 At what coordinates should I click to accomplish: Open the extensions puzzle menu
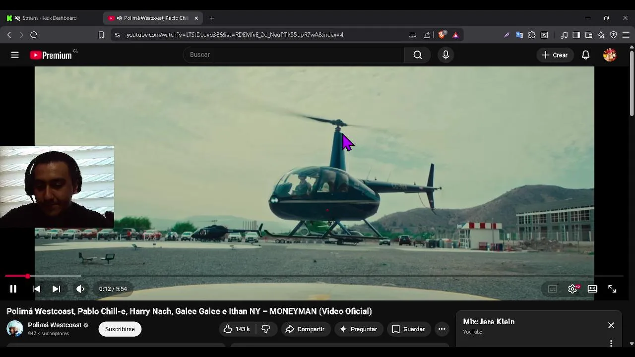(532, 35)
